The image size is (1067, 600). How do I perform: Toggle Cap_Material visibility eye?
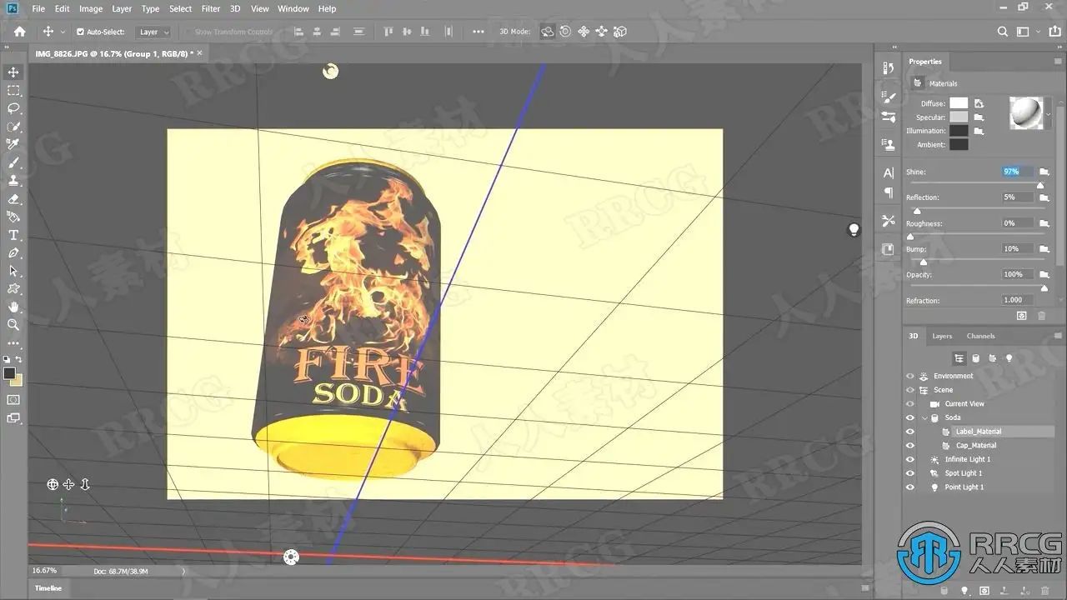coord(909,446)
